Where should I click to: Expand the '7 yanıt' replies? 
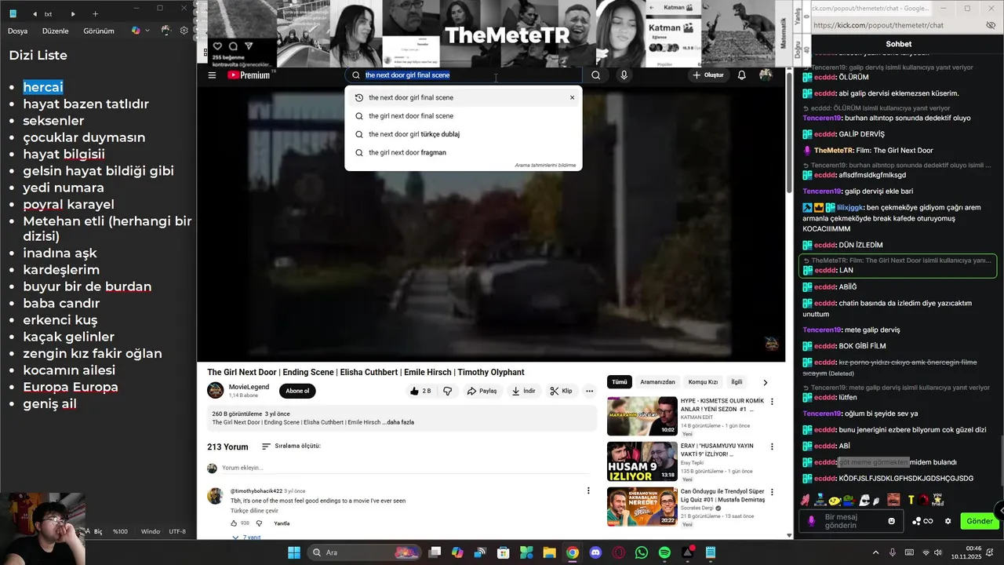coord(247,537)
